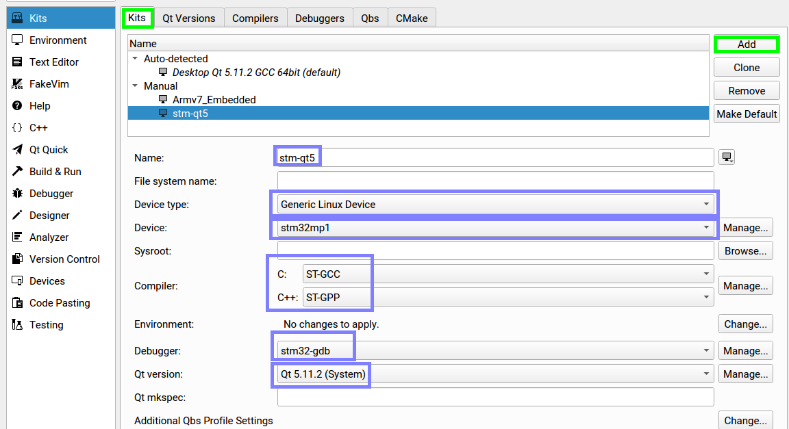Open the Qt Versions tab
The image size is (789, 429).
coord(189,18)
